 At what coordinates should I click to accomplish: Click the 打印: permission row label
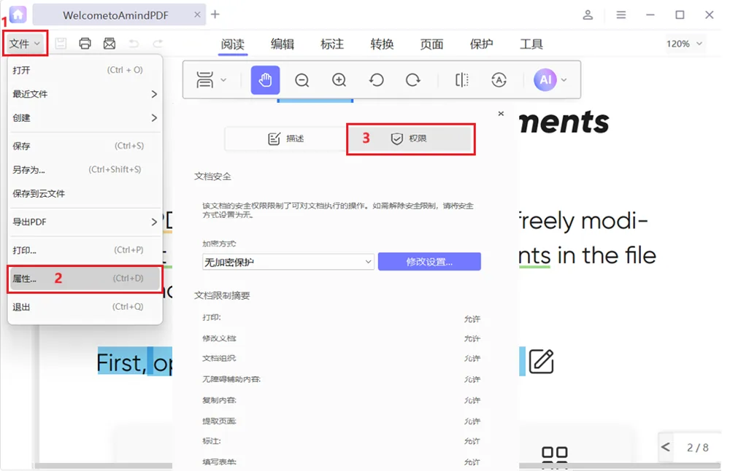(x=212, y=318)
